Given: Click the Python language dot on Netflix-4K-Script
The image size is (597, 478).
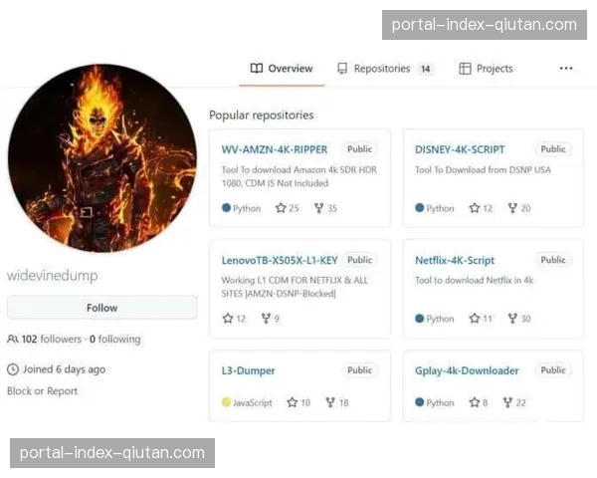Looking at the screenshot, I should pos(420,318).
